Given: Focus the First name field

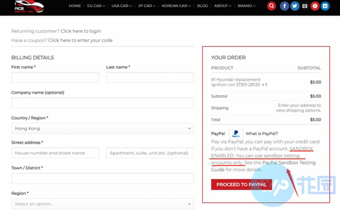Looking at the screenshot, I should click(55, 78).
